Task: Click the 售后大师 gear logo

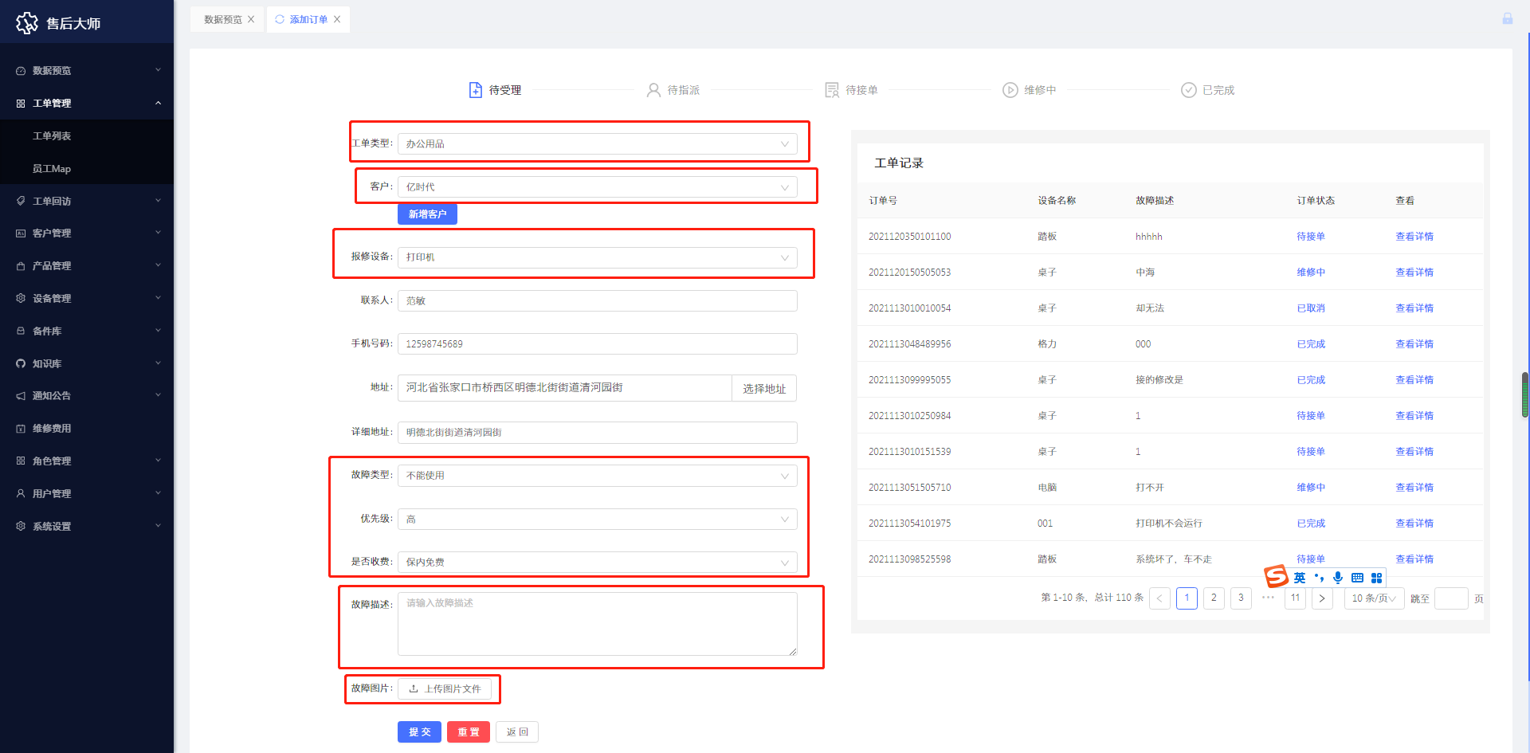Action: [27, 23]
